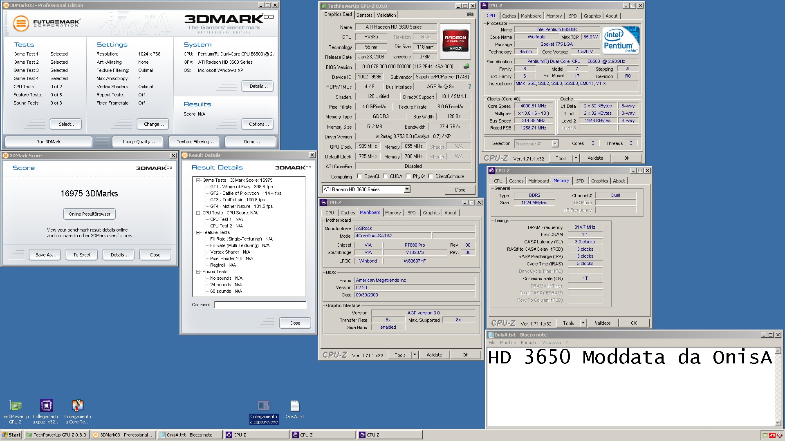This screenshot has width=785, height=441.
Task: Open the cpuz_x32 desktop shortcut
Action: tap(46, 411)
